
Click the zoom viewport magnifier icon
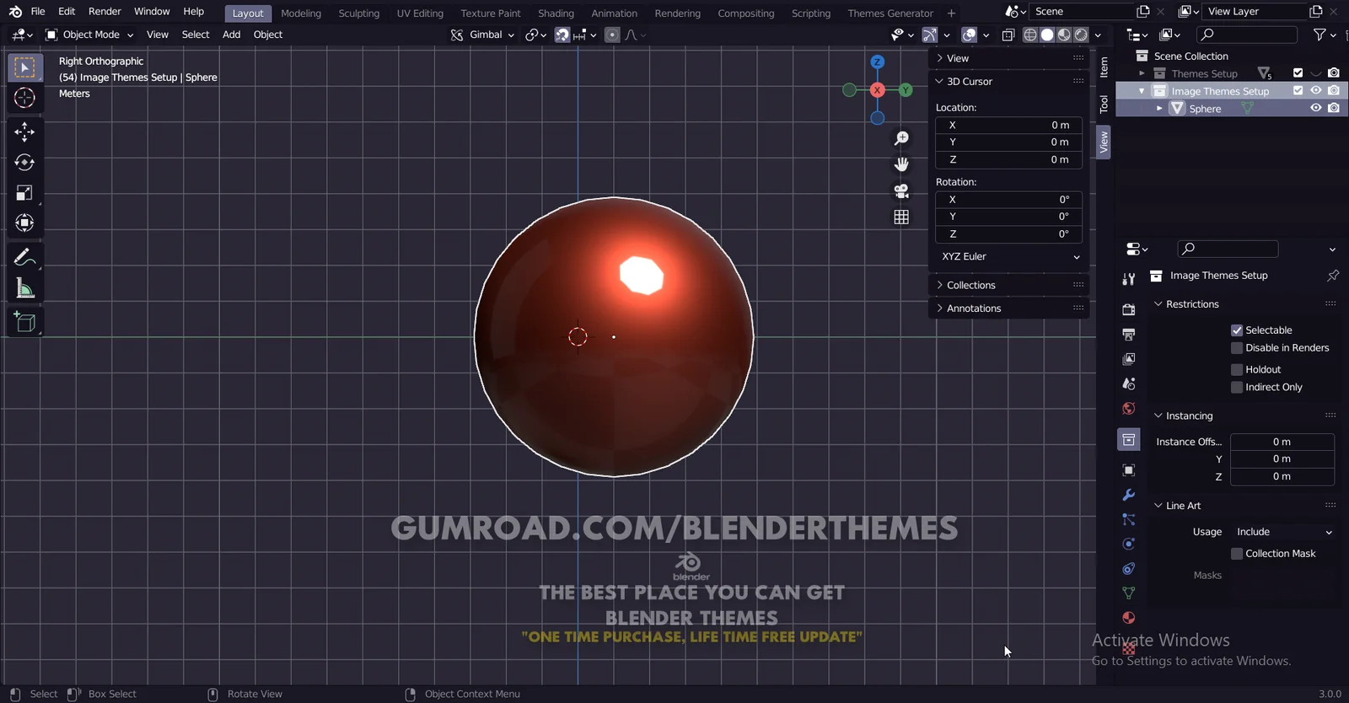pyautogui.click(x=901, y=138)
